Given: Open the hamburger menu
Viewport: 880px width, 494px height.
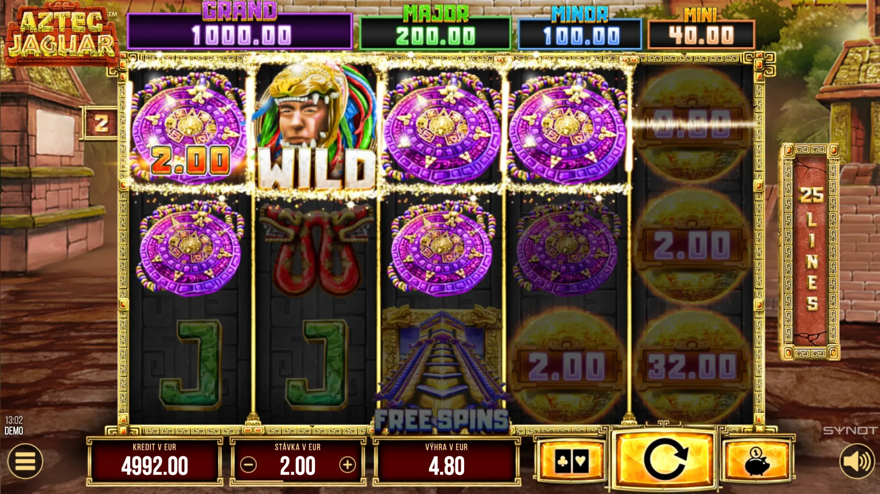Looking at the screenshot, I should 25,461.
